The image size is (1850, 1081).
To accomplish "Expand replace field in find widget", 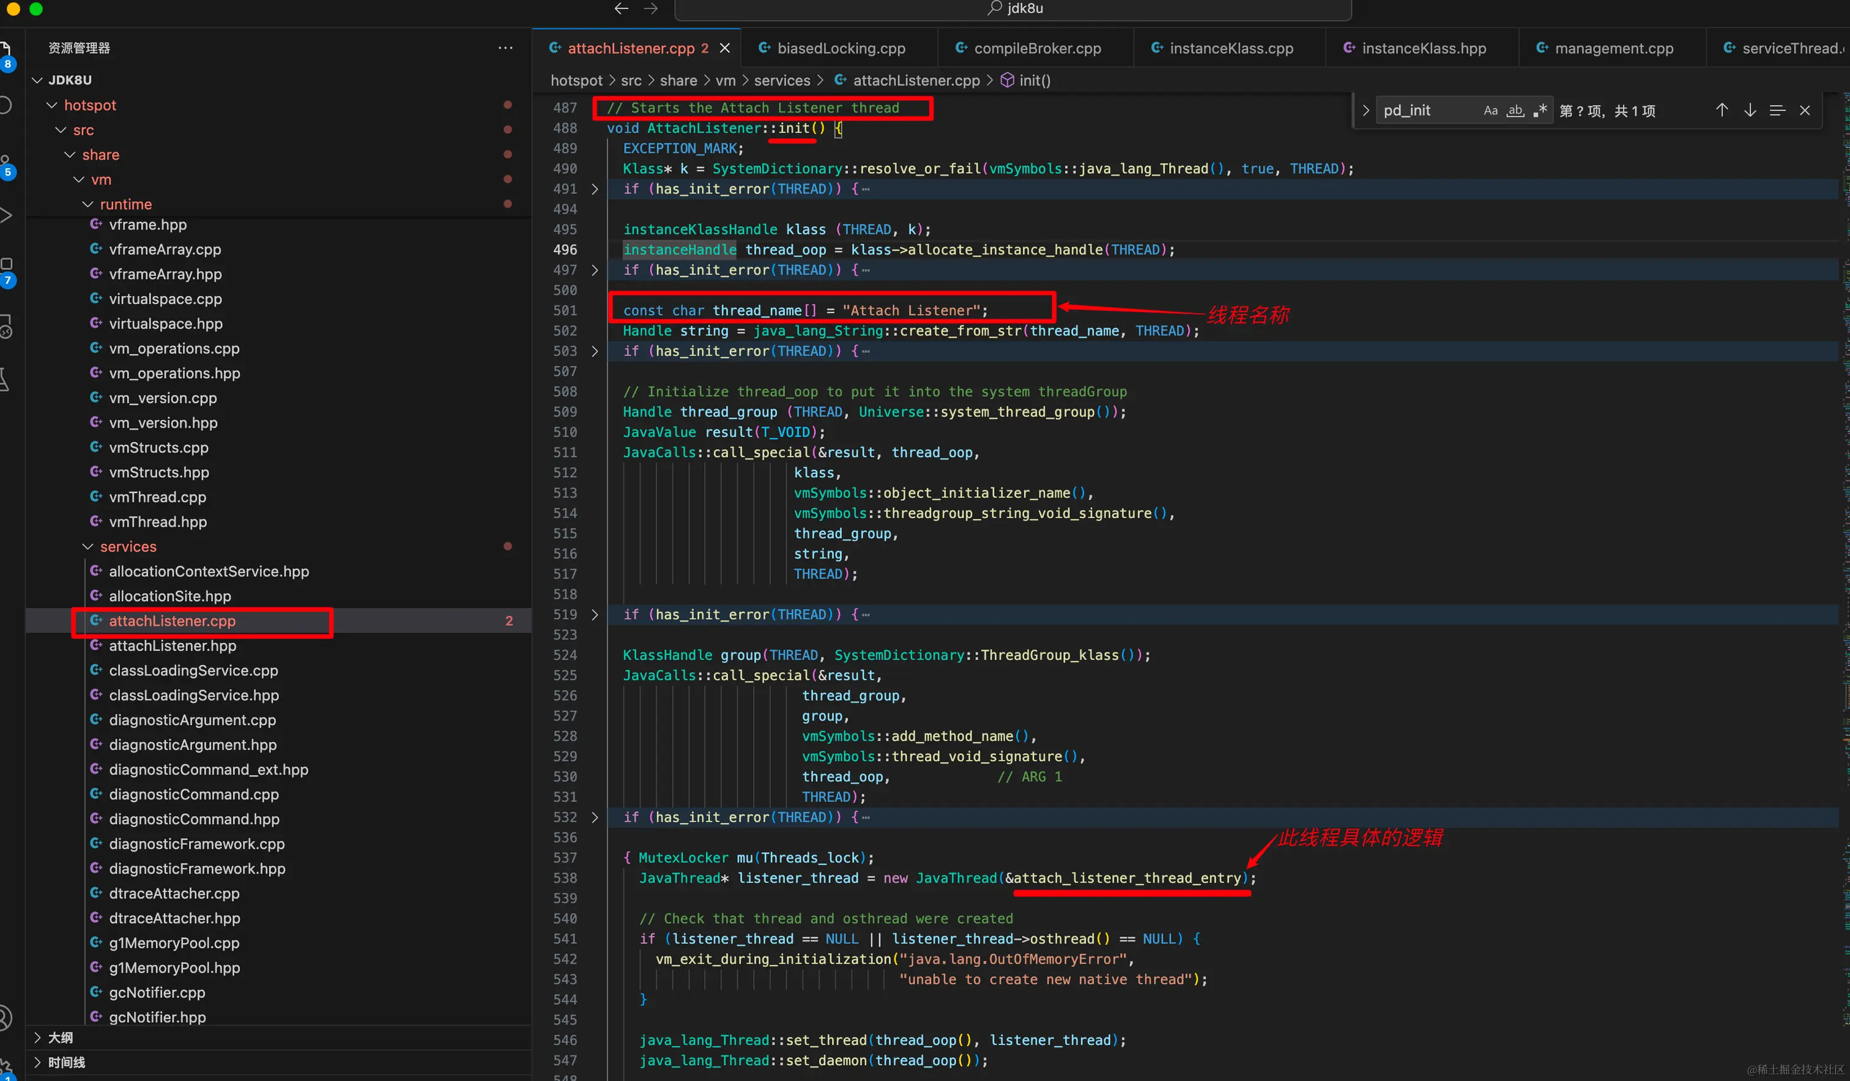I will [x=1365, y=111].
